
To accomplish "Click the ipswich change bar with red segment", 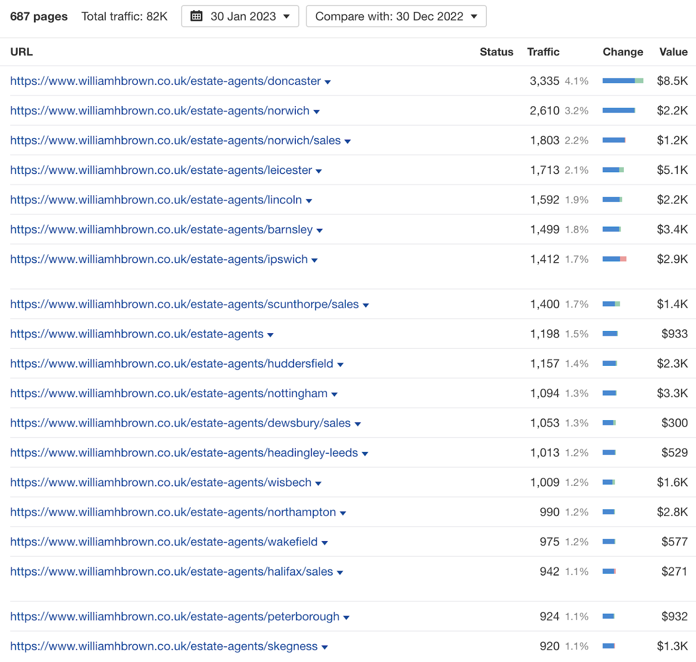I will click(x=614, y=259).
